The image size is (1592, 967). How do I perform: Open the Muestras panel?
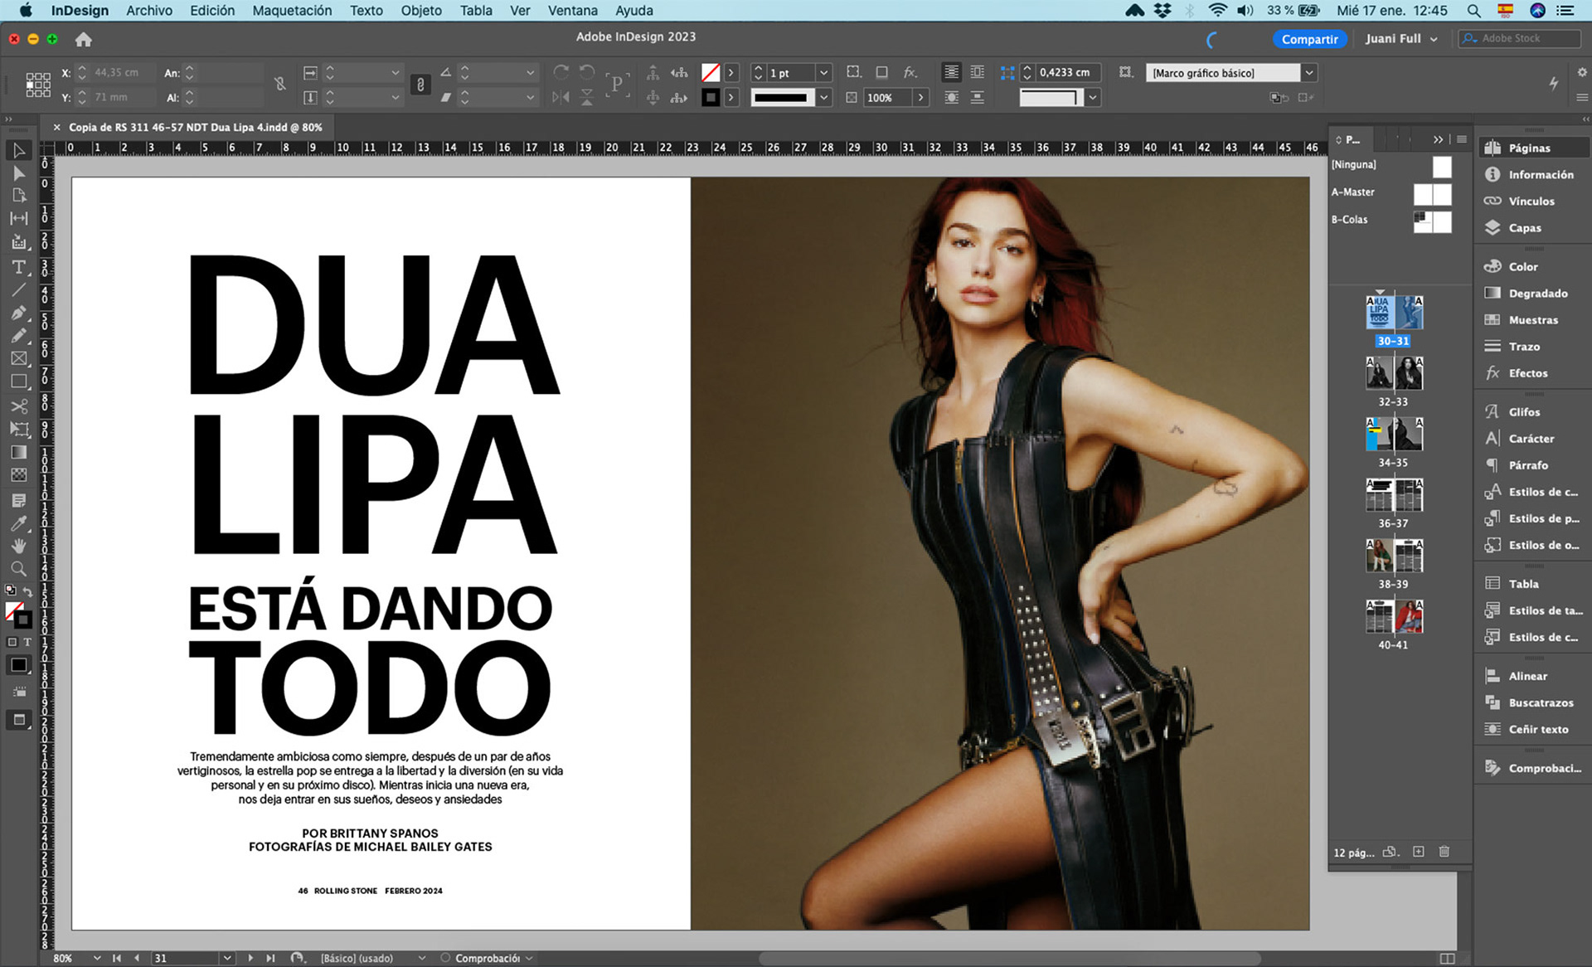coord(1532,320)
